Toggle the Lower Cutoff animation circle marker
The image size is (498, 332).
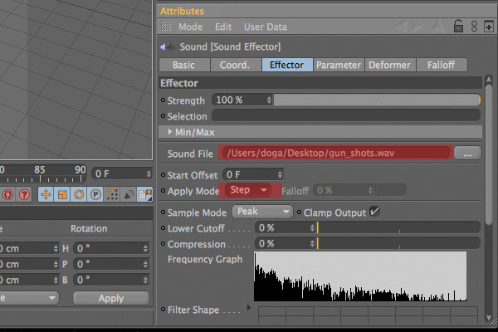(x=164, y=227)
